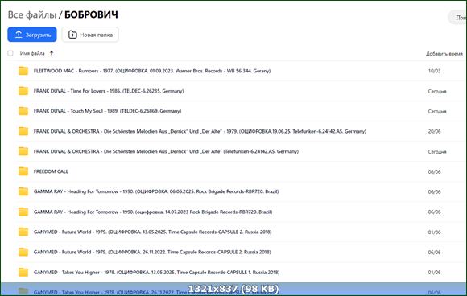Select FRANK DUVAL - Time For Lovers - 1985 name

(109, 91)
